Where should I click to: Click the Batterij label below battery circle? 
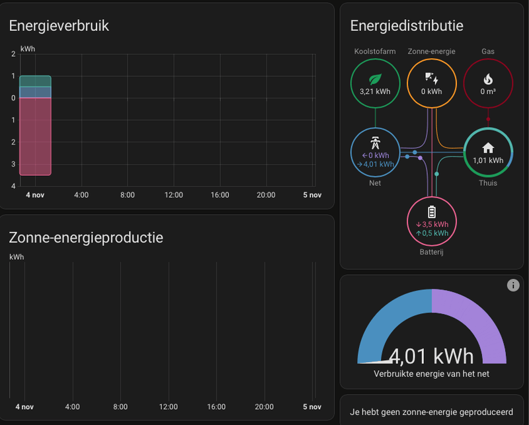[x=432, y=252]
